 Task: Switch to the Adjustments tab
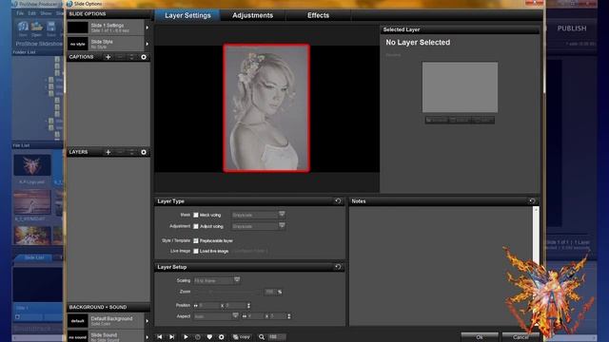tap(252, 15)
